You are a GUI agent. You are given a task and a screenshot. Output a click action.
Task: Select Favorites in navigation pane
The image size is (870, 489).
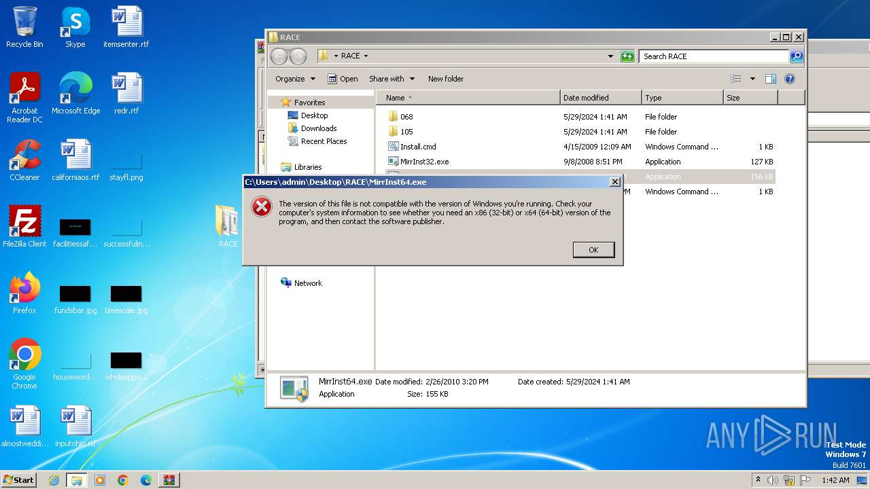click(309, 103)
